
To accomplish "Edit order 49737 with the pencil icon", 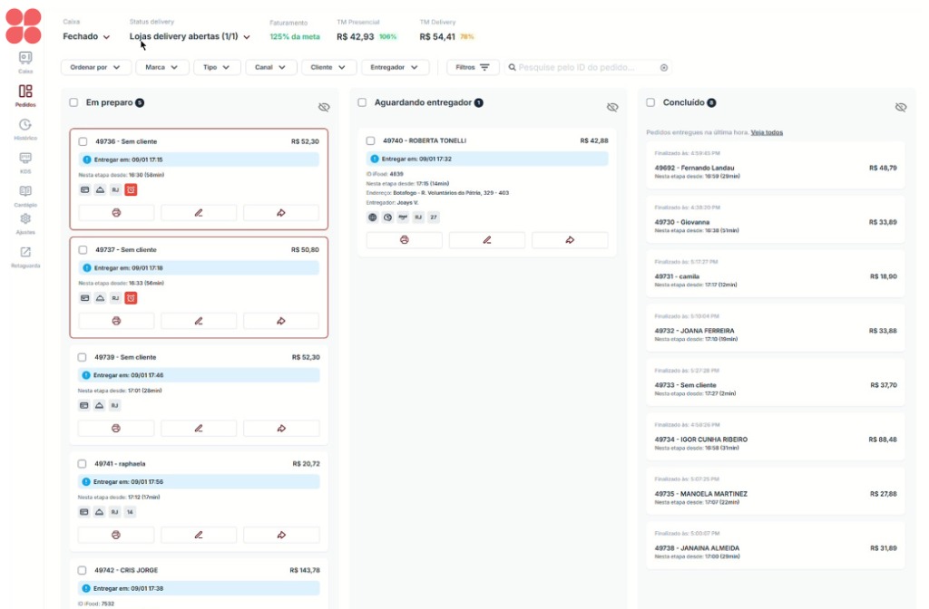I will click(199, 321).
